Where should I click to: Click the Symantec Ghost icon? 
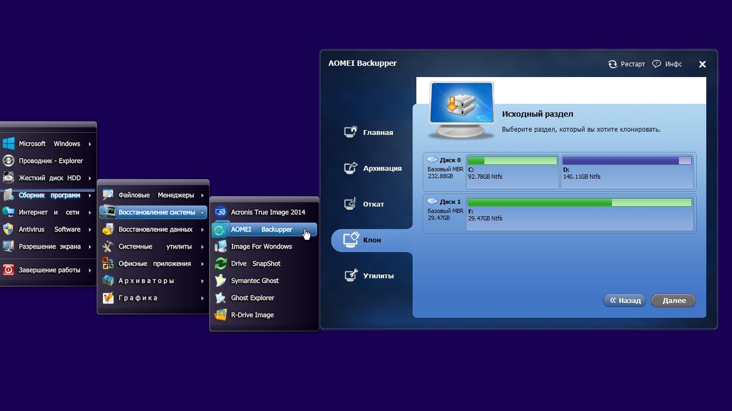point(221,280)
